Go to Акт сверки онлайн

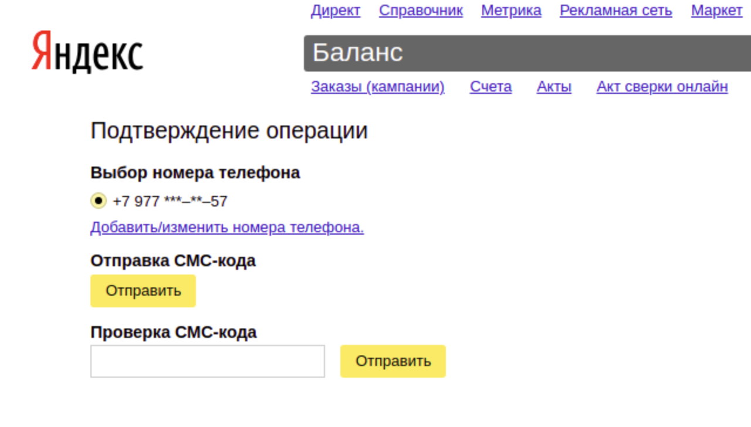pyautogui.click(x=662, y=87)
